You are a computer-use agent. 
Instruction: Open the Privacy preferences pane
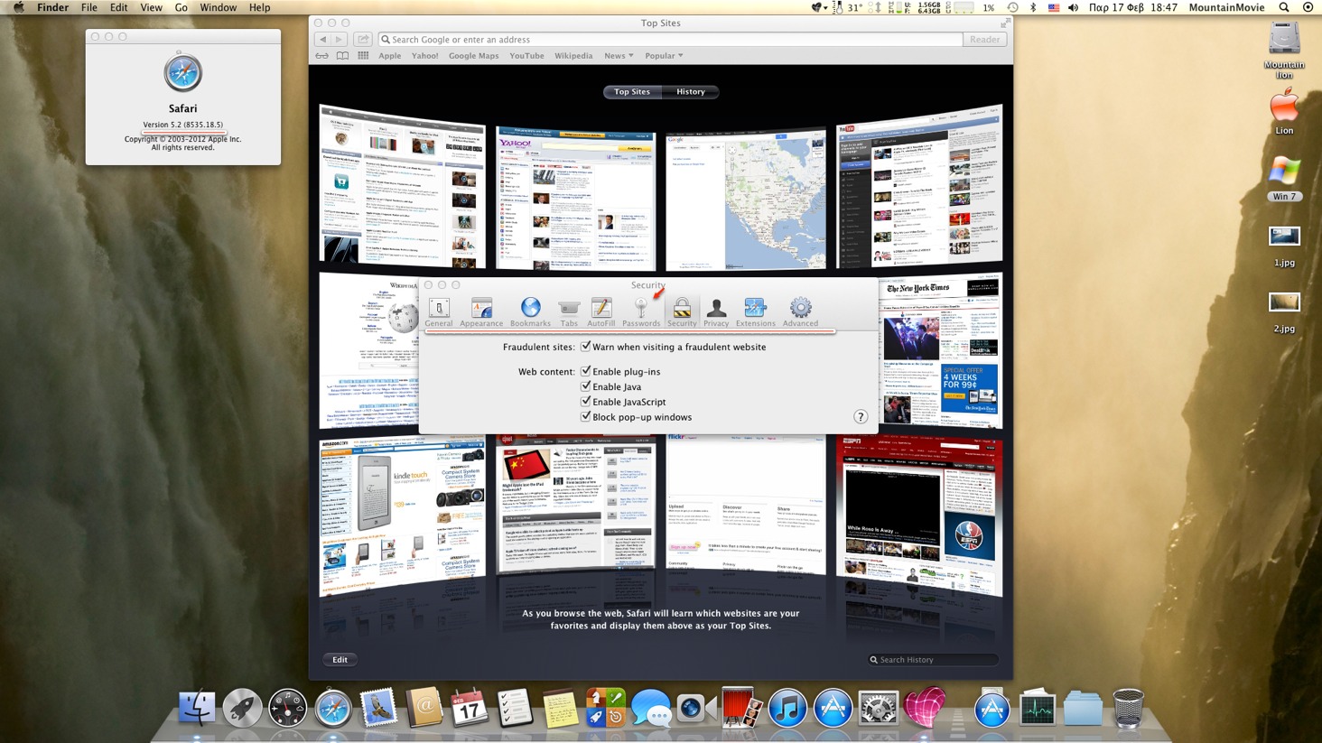pos(716,312)
